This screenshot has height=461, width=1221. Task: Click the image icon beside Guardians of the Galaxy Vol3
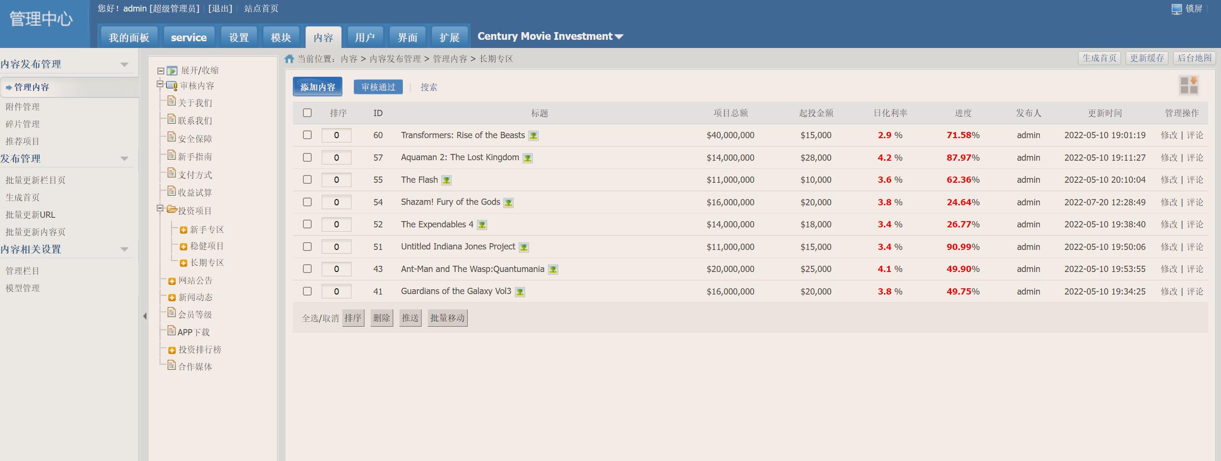(520, 292)
